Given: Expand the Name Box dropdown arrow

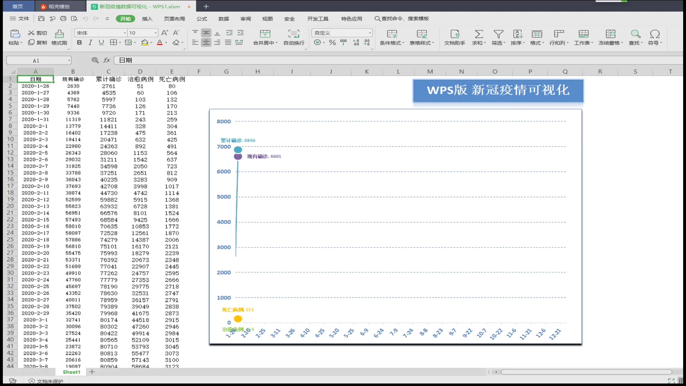Looking at the screenshot, I should pos(69,60).
